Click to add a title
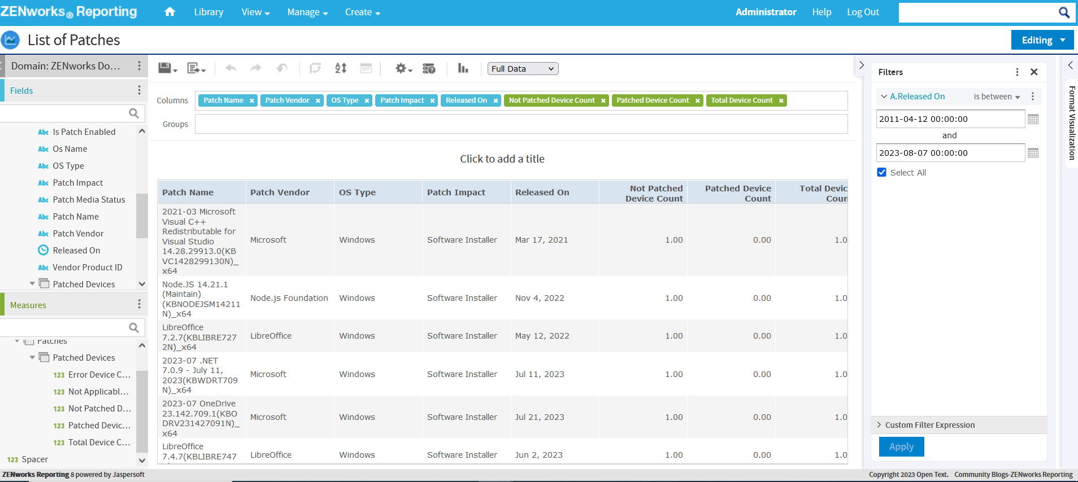This screenshot has width=1078, height=482. (502, 159)
